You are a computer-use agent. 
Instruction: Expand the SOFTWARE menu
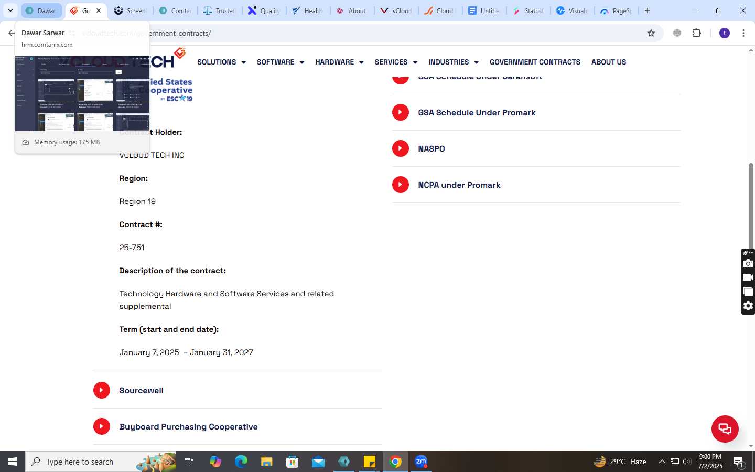281,62
